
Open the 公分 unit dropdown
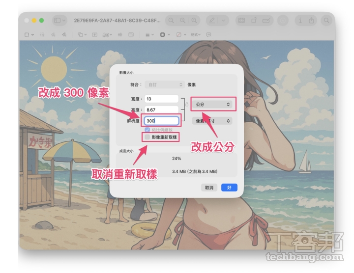click(x=212, y=105)
